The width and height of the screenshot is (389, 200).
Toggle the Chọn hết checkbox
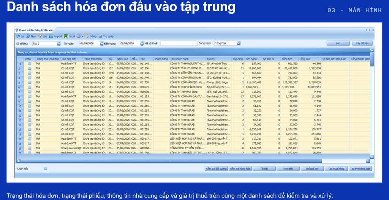click(x=46, y=169)
